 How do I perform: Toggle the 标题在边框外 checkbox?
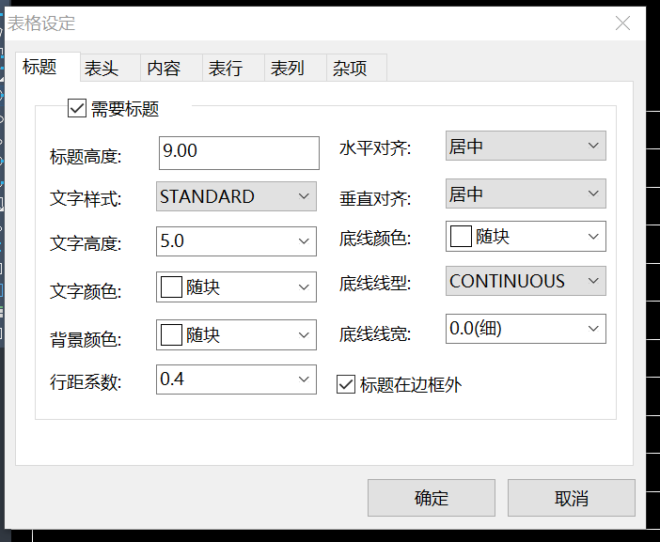coord(346,384)
